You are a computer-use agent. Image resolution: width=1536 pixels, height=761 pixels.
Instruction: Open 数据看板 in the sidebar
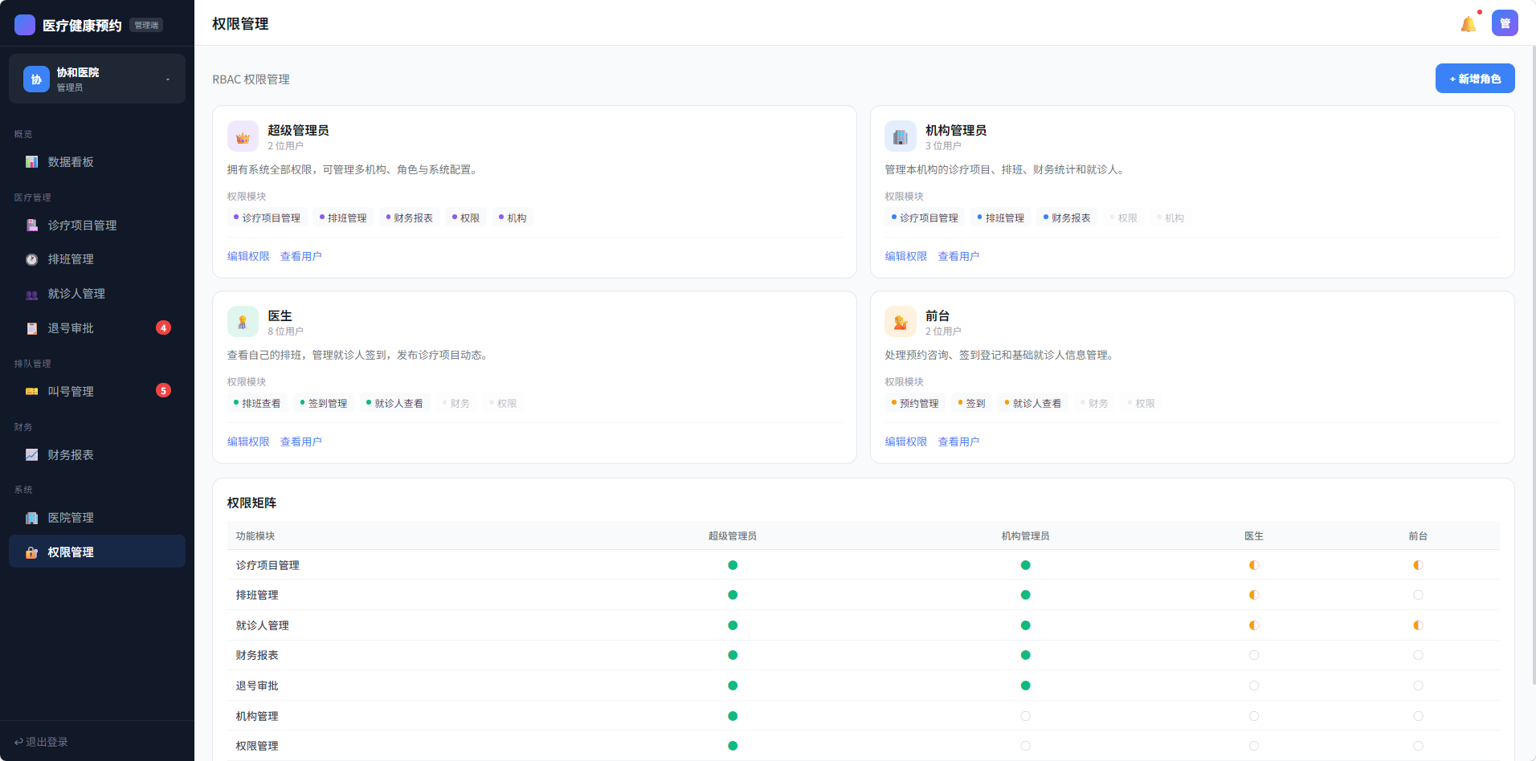(x=71, y=162)
